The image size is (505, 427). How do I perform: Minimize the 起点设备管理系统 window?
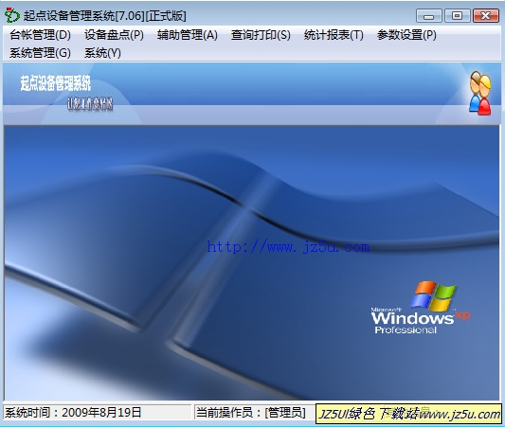coord(428,16)
